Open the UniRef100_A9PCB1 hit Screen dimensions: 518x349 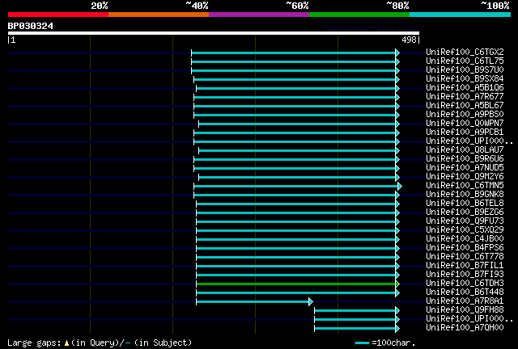(465, 132)
